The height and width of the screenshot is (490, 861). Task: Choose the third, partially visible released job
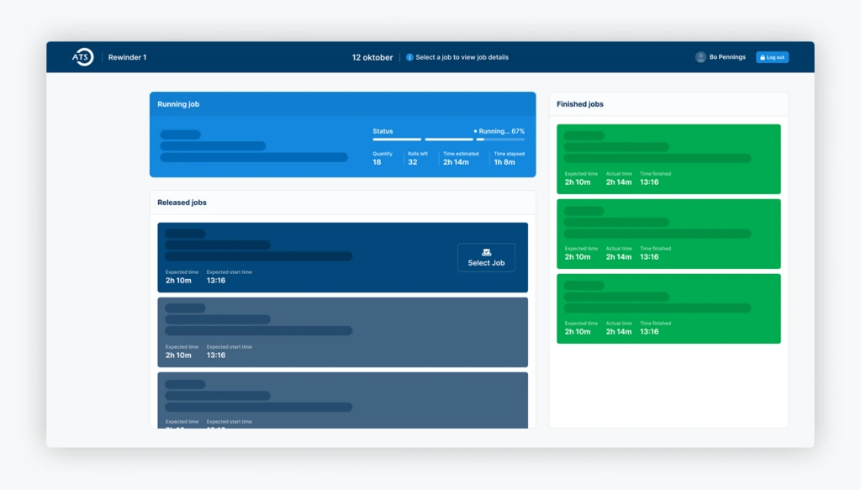[x=342, y=400]
